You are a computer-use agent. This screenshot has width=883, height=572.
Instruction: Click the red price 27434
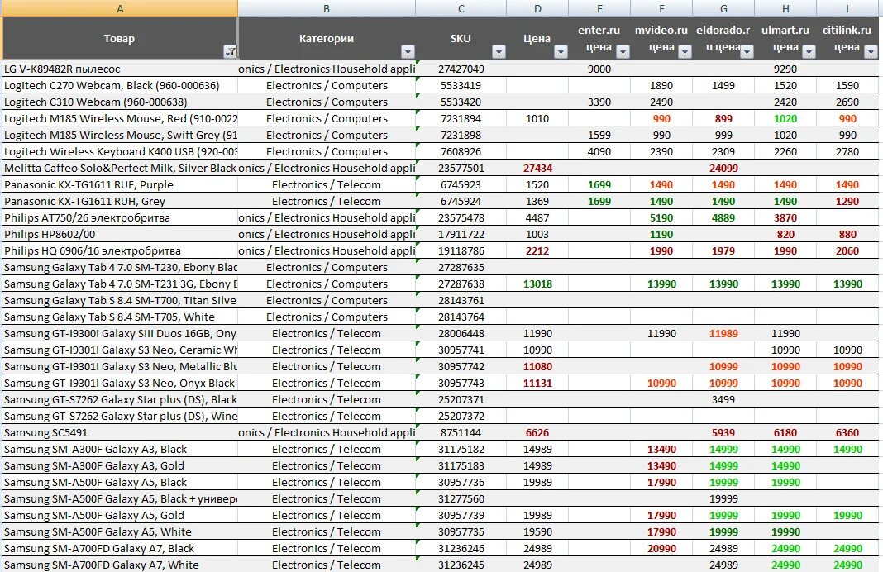(537, 169)
